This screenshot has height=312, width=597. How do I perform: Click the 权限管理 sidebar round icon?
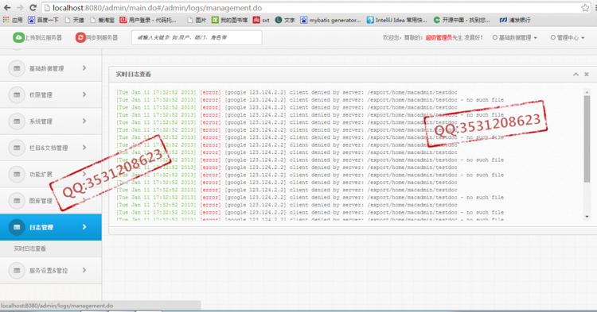point(17,95)
